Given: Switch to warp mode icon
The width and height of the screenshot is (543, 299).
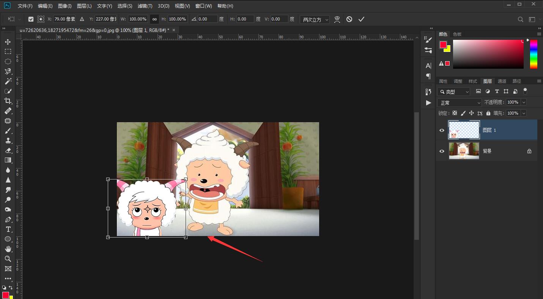Looking at the screenshot, I should click(x=337, y=19).
